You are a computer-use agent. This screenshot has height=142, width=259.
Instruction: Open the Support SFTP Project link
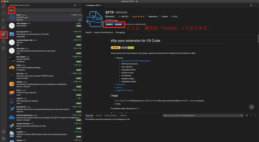pos(125,91)
